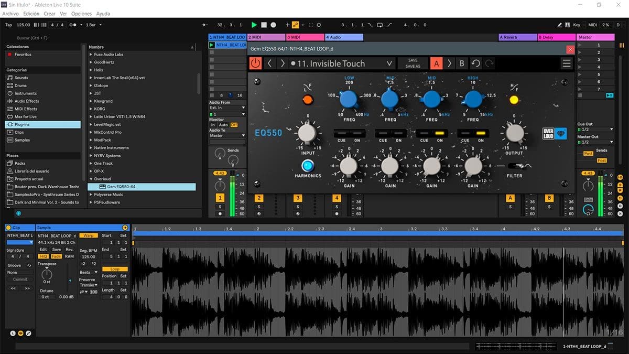Toggle the EQ550 plugin power button
The height and width of the screenshot is (354, 629).
[x=255, y=63]
